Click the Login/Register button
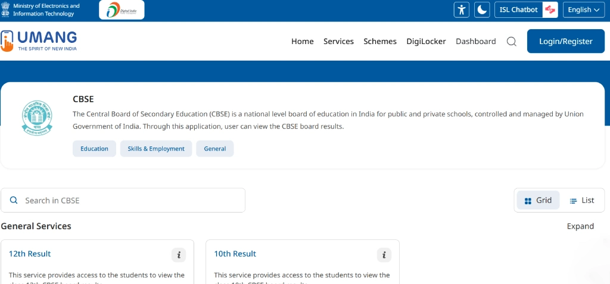Screen dimensions: 610x284 (566, 41)
